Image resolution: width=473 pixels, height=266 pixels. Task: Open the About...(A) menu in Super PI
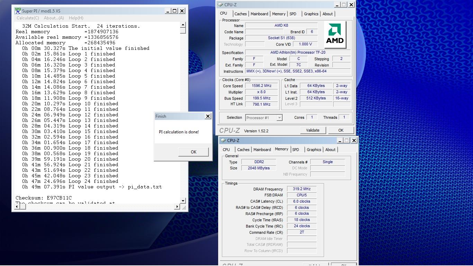54,18
